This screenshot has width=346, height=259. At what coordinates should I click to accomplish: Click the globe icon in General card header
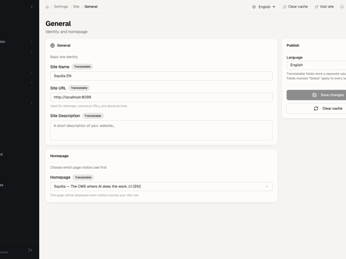[x=53, y=45]
